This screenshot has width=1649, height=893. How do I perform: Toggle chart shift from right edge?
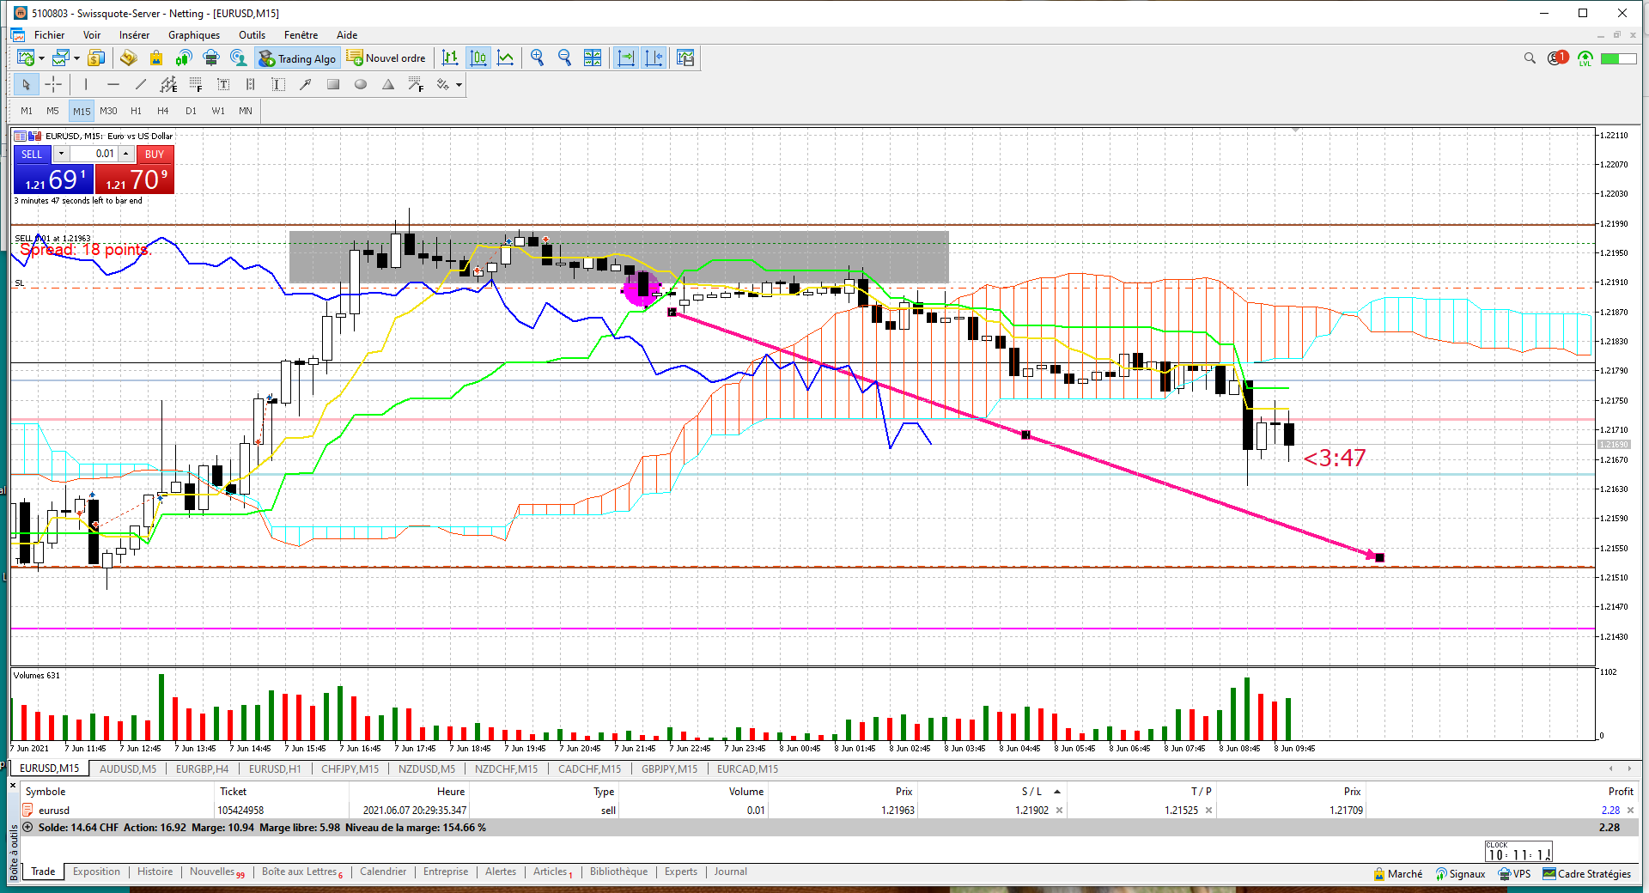pyautogui.click(x=654, y=58)
